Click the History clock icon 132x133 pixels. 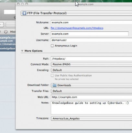6,32
